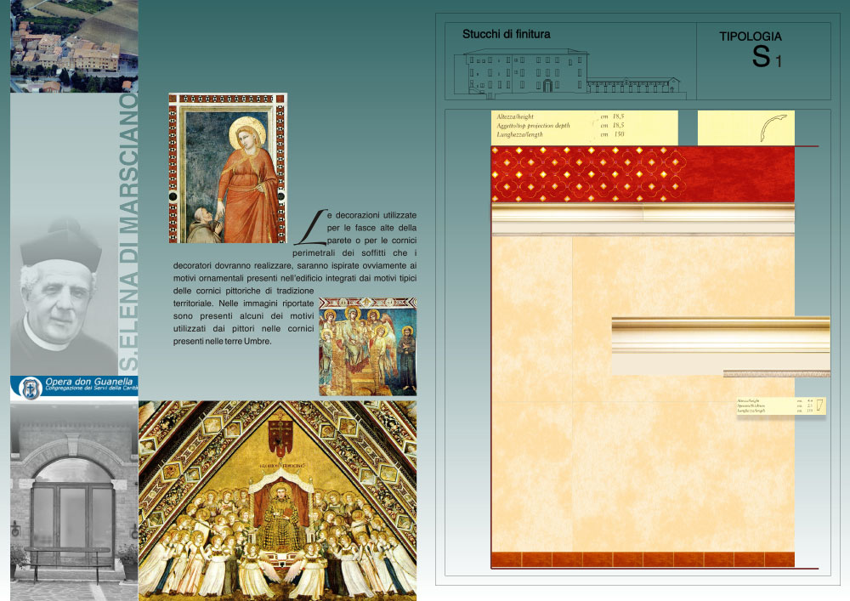Click the "Stucchi di finitura" heading
The height and width of the screenshot is (601, 850).
(507, 34)
